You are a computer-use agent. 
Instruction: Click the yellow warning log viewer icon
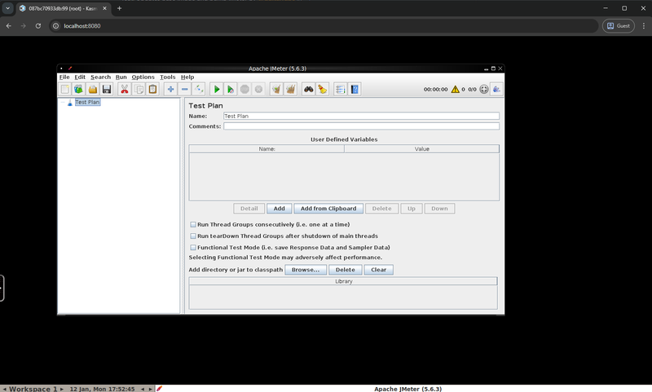(x=456, y=89)
